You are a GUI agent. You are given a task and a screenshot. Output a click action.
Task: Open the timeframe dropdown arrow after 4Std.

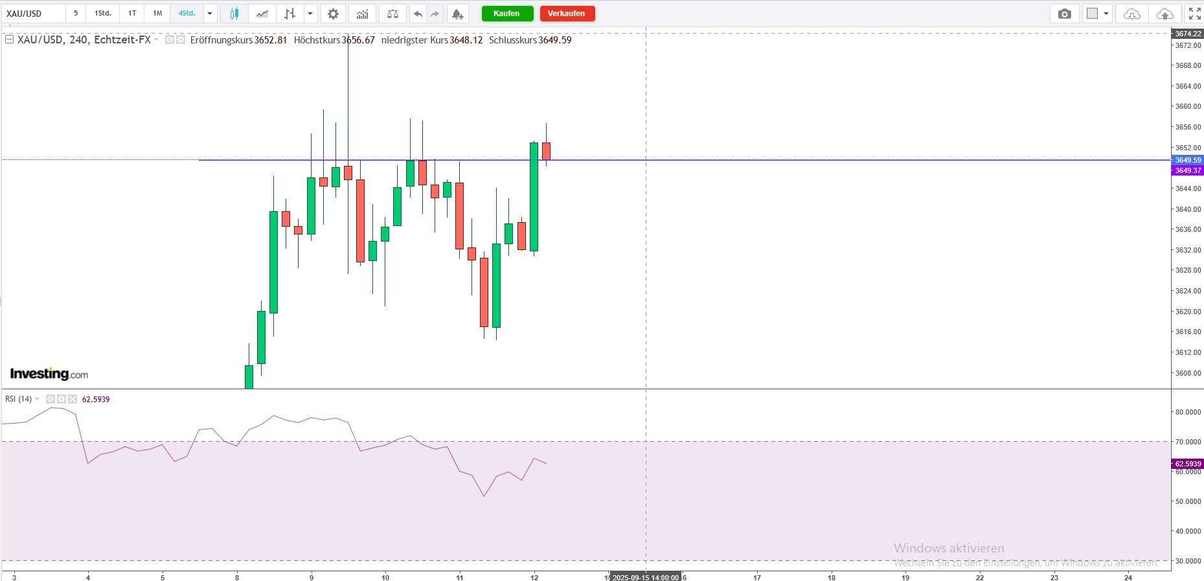click(210, 14)
